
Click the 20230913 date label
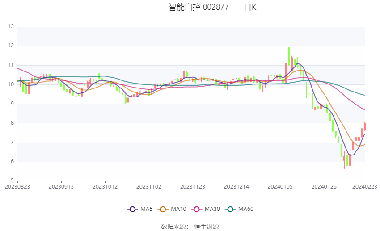61,187
